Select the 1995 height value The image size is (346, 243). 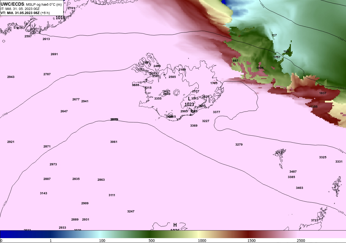pyautogui.click(x=260, y=68)
